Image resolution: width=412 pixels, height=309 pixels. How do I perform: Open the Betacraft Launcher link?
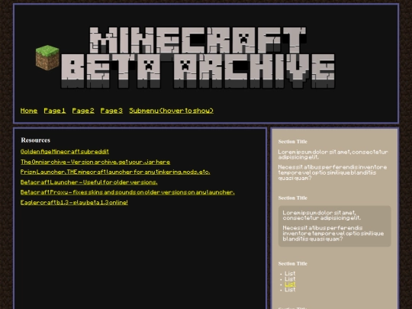89,182
